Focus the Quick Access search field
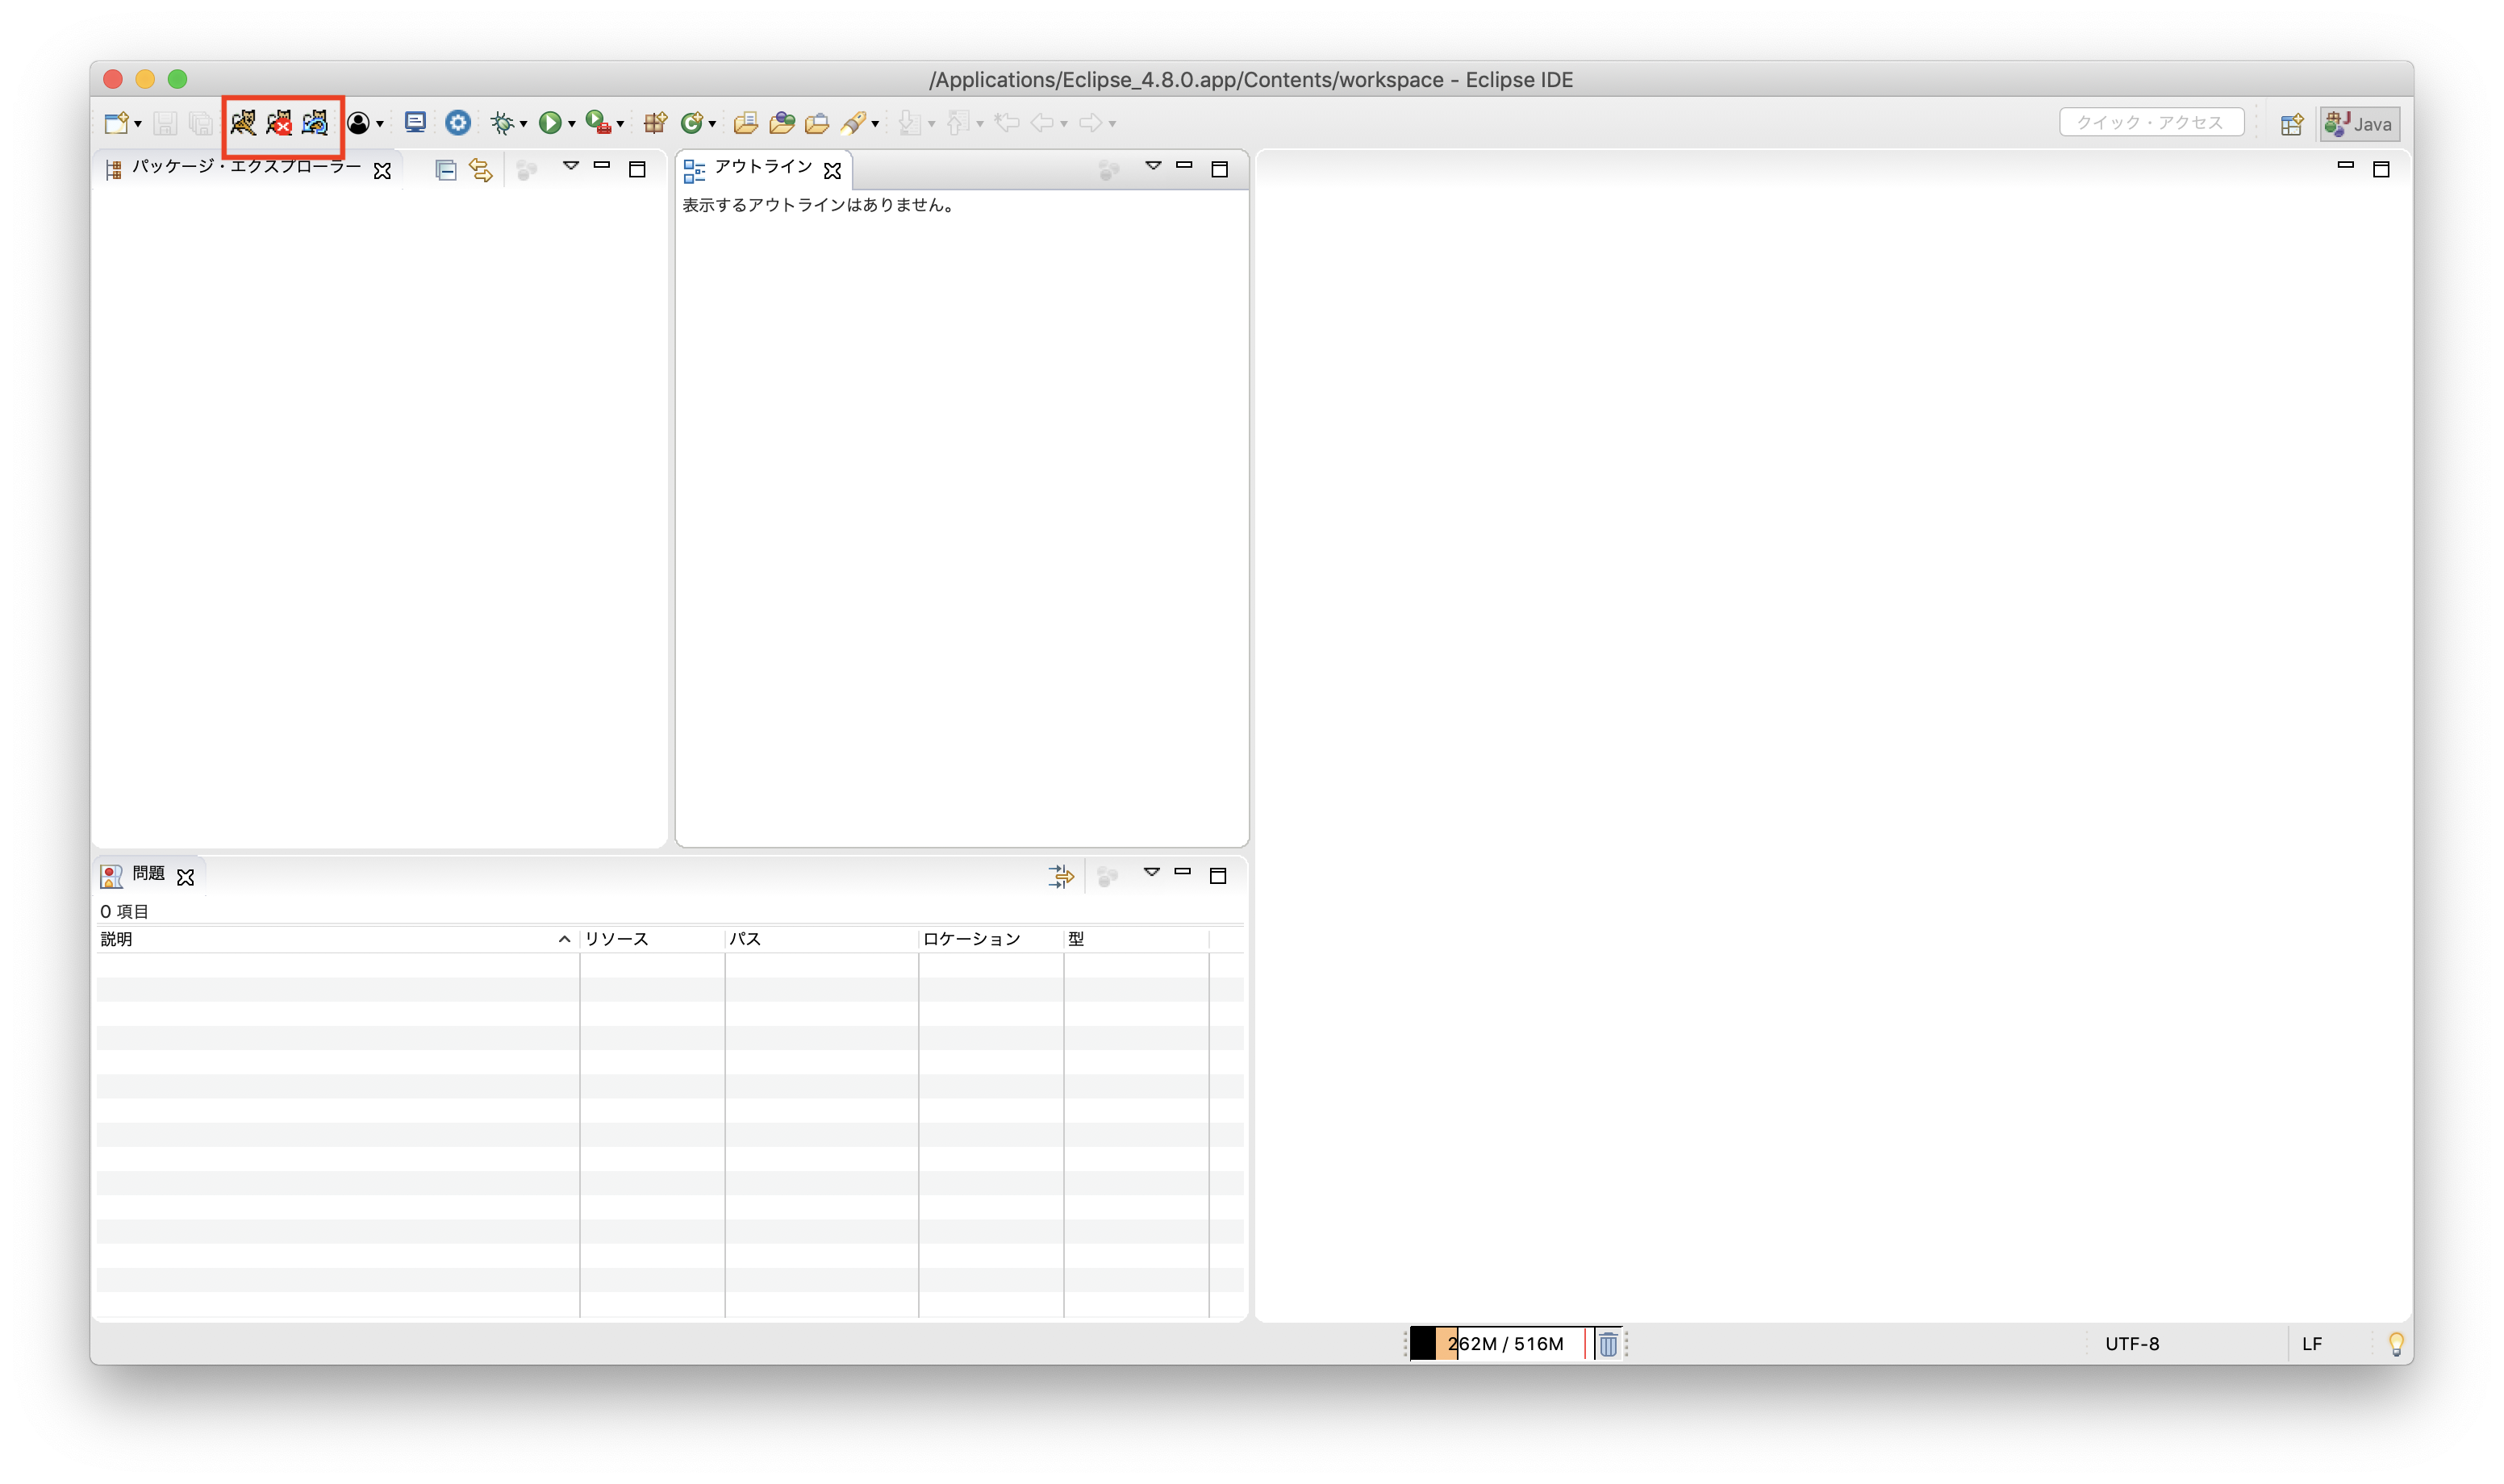The image size is (2504, 1484). click(x=2151, y=122)
